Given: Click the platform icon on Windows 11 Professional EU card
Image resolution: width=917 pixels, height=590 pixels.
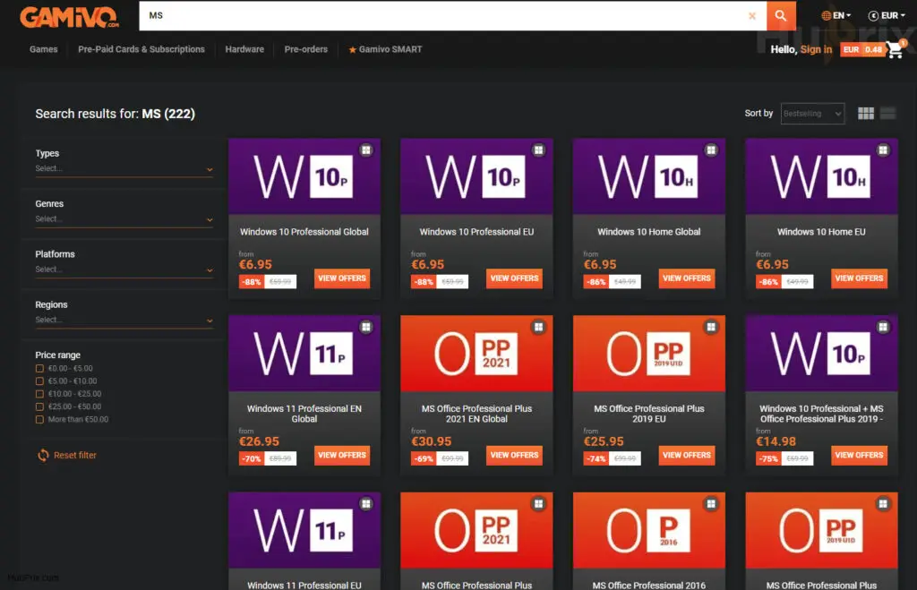Looking at the screenshot, I should tap(366, 503).
